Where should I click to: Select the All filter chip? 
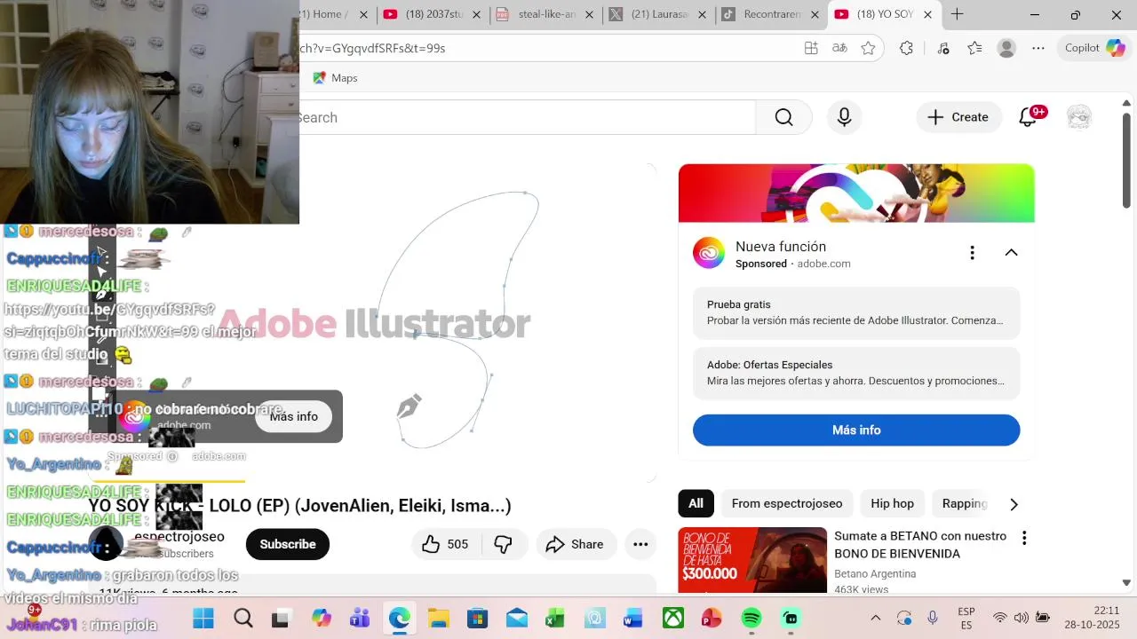(696, 504)
